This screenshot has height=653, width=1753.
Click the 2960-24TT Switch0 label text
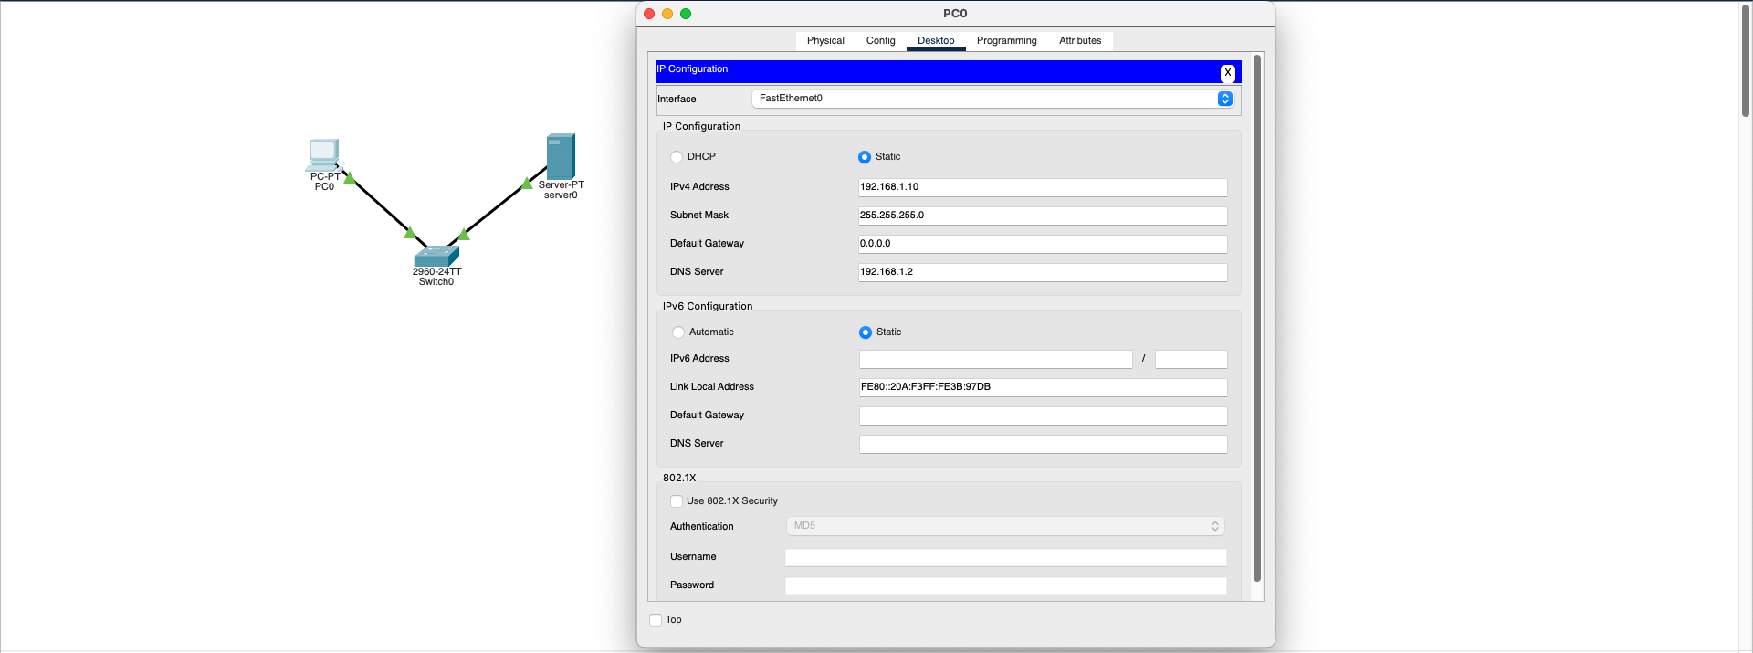tap(436, 277)
